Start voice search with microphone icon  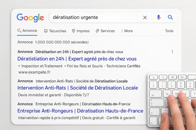(158, 18)
